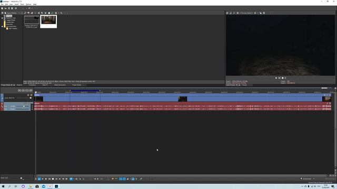Switch to the Video FX tab
The height and width of the screenshot is (189, 337).
(x=45, y=85)
